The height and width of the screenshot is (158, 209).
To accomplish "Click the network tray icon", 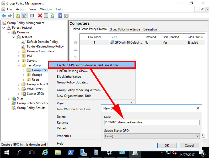I will [x=168, y=153].
